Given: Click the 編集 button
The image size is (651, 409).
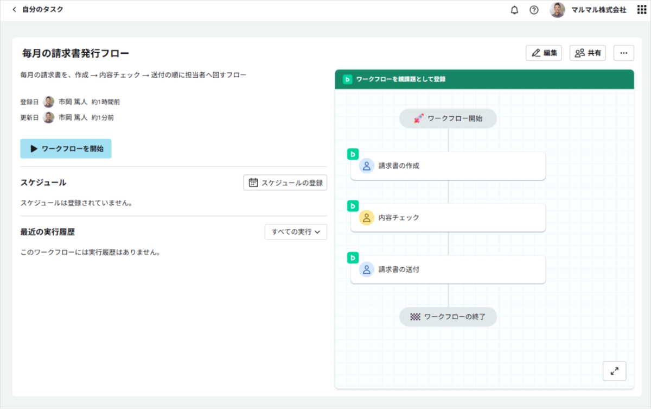Looking at the screenshot, I should [544, 53].
